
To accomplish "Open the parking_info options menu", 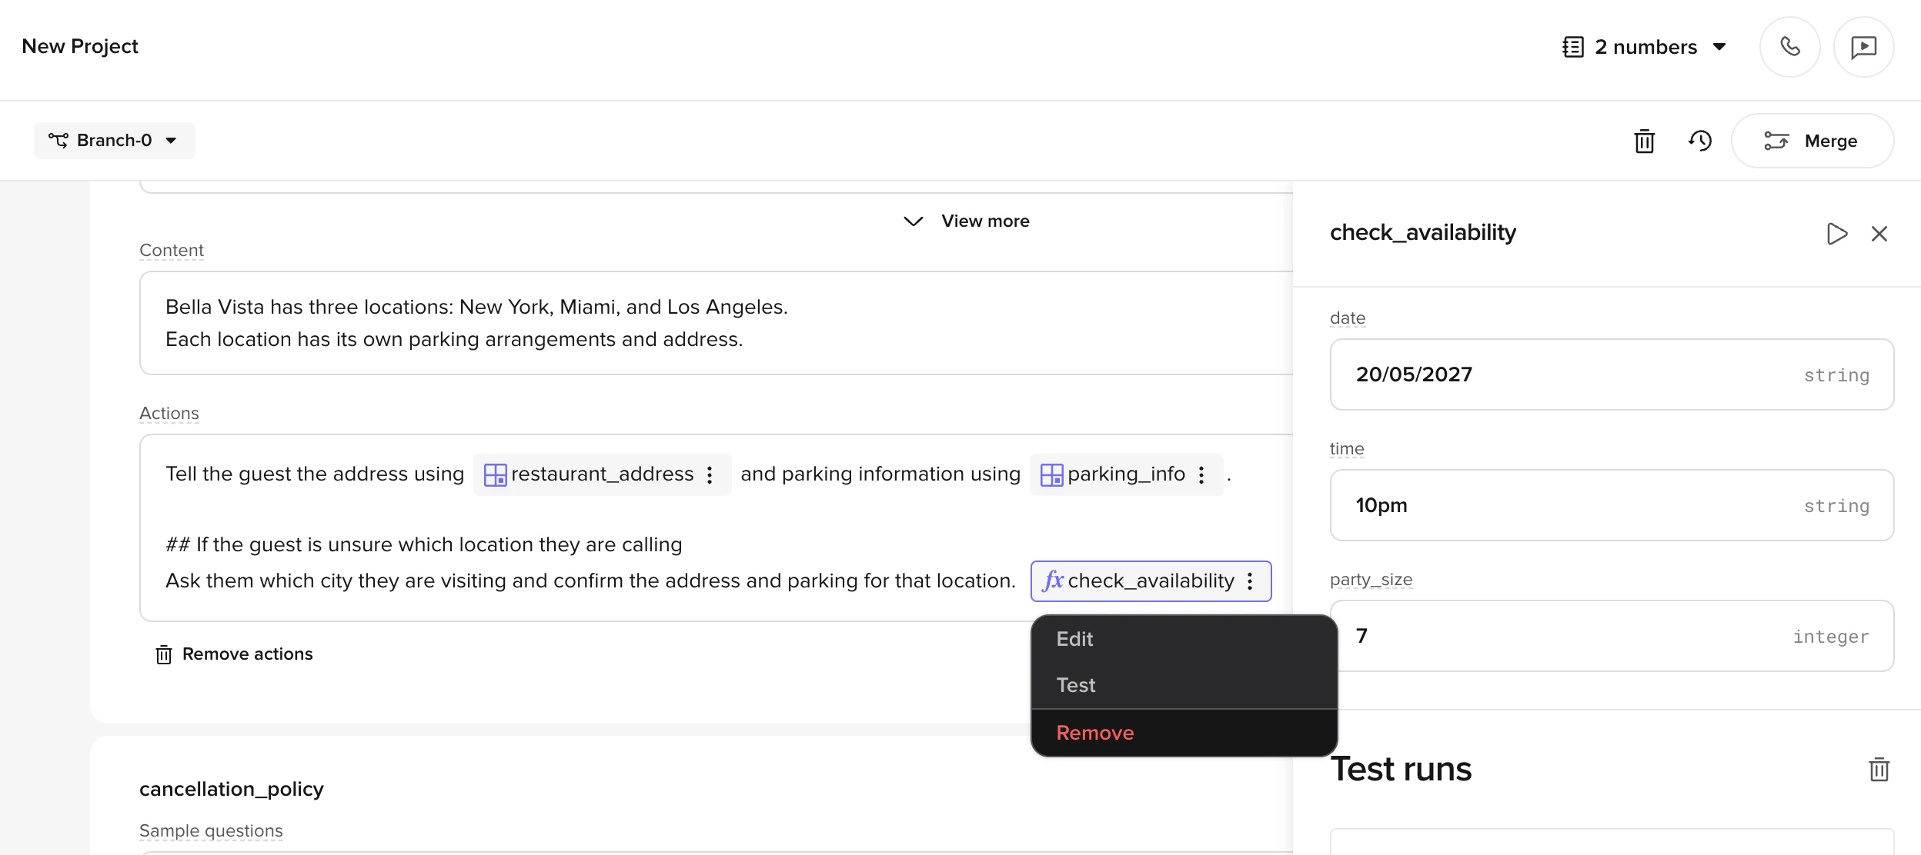I will tap(1201, 474).
